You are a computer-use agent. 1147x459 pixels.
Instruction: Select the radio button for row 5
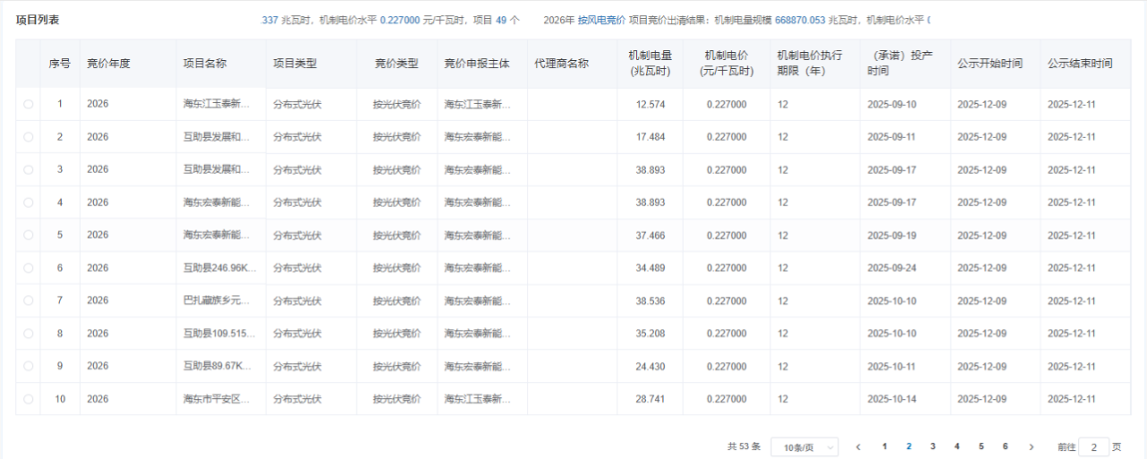click(x=29, y=235)
